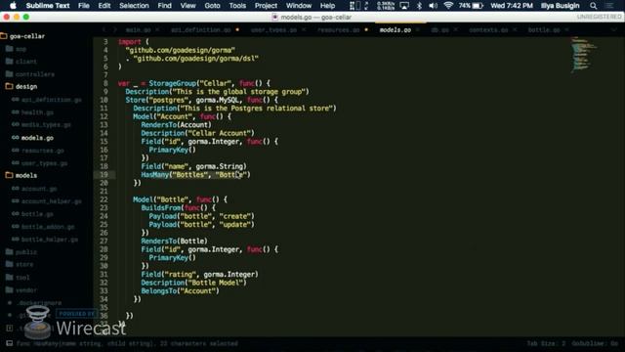Screen dimensions: 625x352
Task: Switch to the main.go tab
Action: point(138,30)
